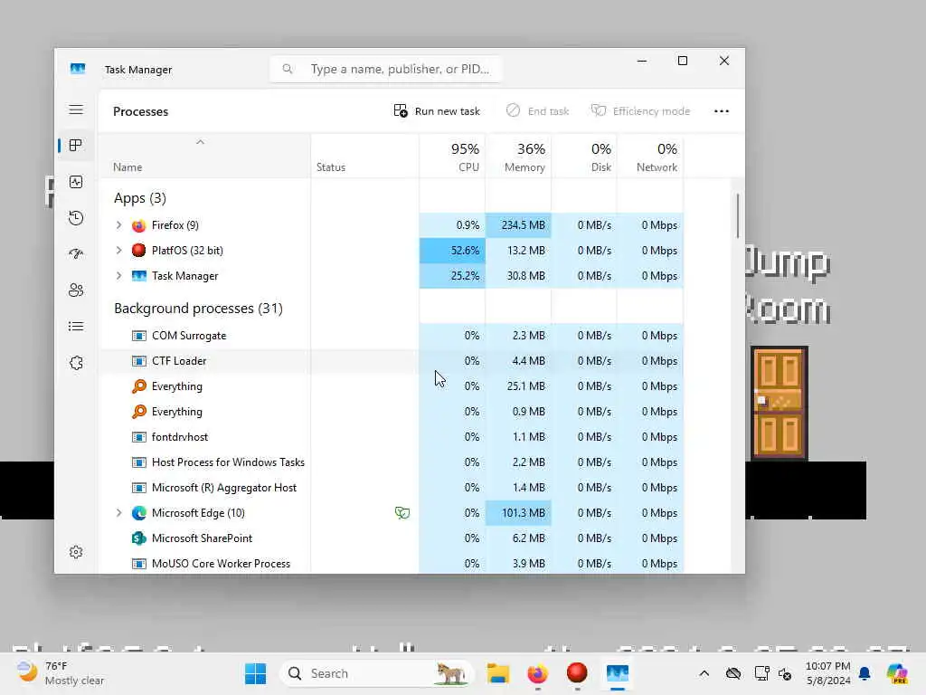Select Microsoft (R) Aggregator Host row
This screenshot has height=695, width=926.
pos(392,488)
